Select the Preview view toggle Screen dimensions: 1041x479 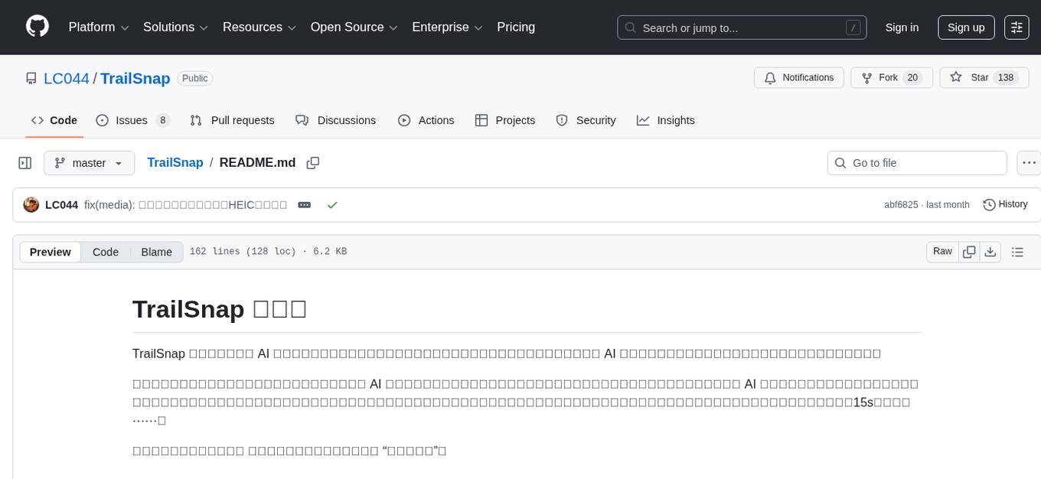pyautogui.click(x=51, y=252)
